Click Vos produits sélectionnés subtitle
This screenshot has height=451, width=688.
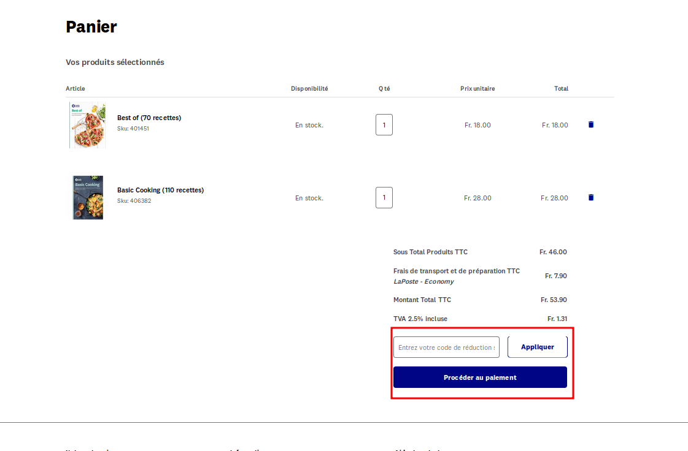pyautogui.click(x=115, y=63)
